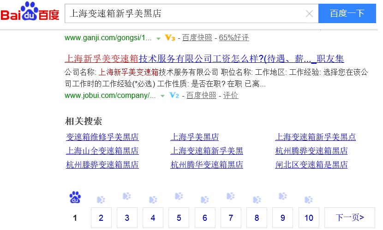Click the paw icon above page 2

[101, 200]
